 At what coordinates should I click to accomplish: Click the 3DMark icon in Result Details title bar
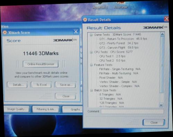pos(85,20)
